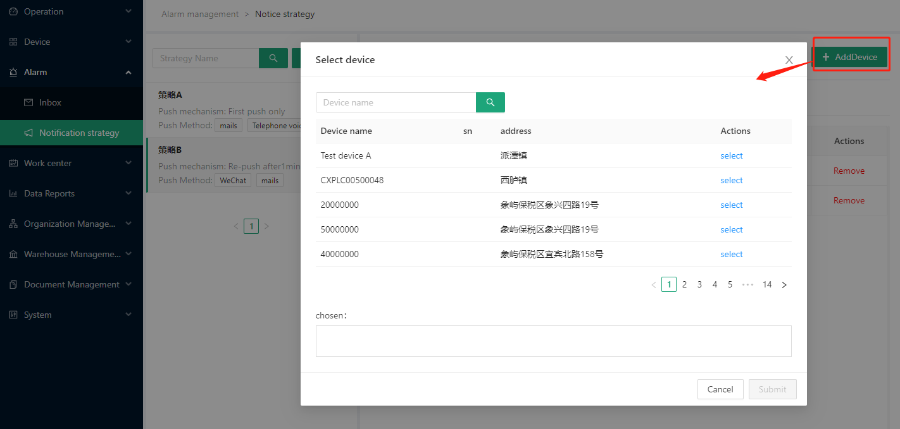Open the Notification strategy menu item
The height and width of the screenshot is (429, 900).
[72, 133]
